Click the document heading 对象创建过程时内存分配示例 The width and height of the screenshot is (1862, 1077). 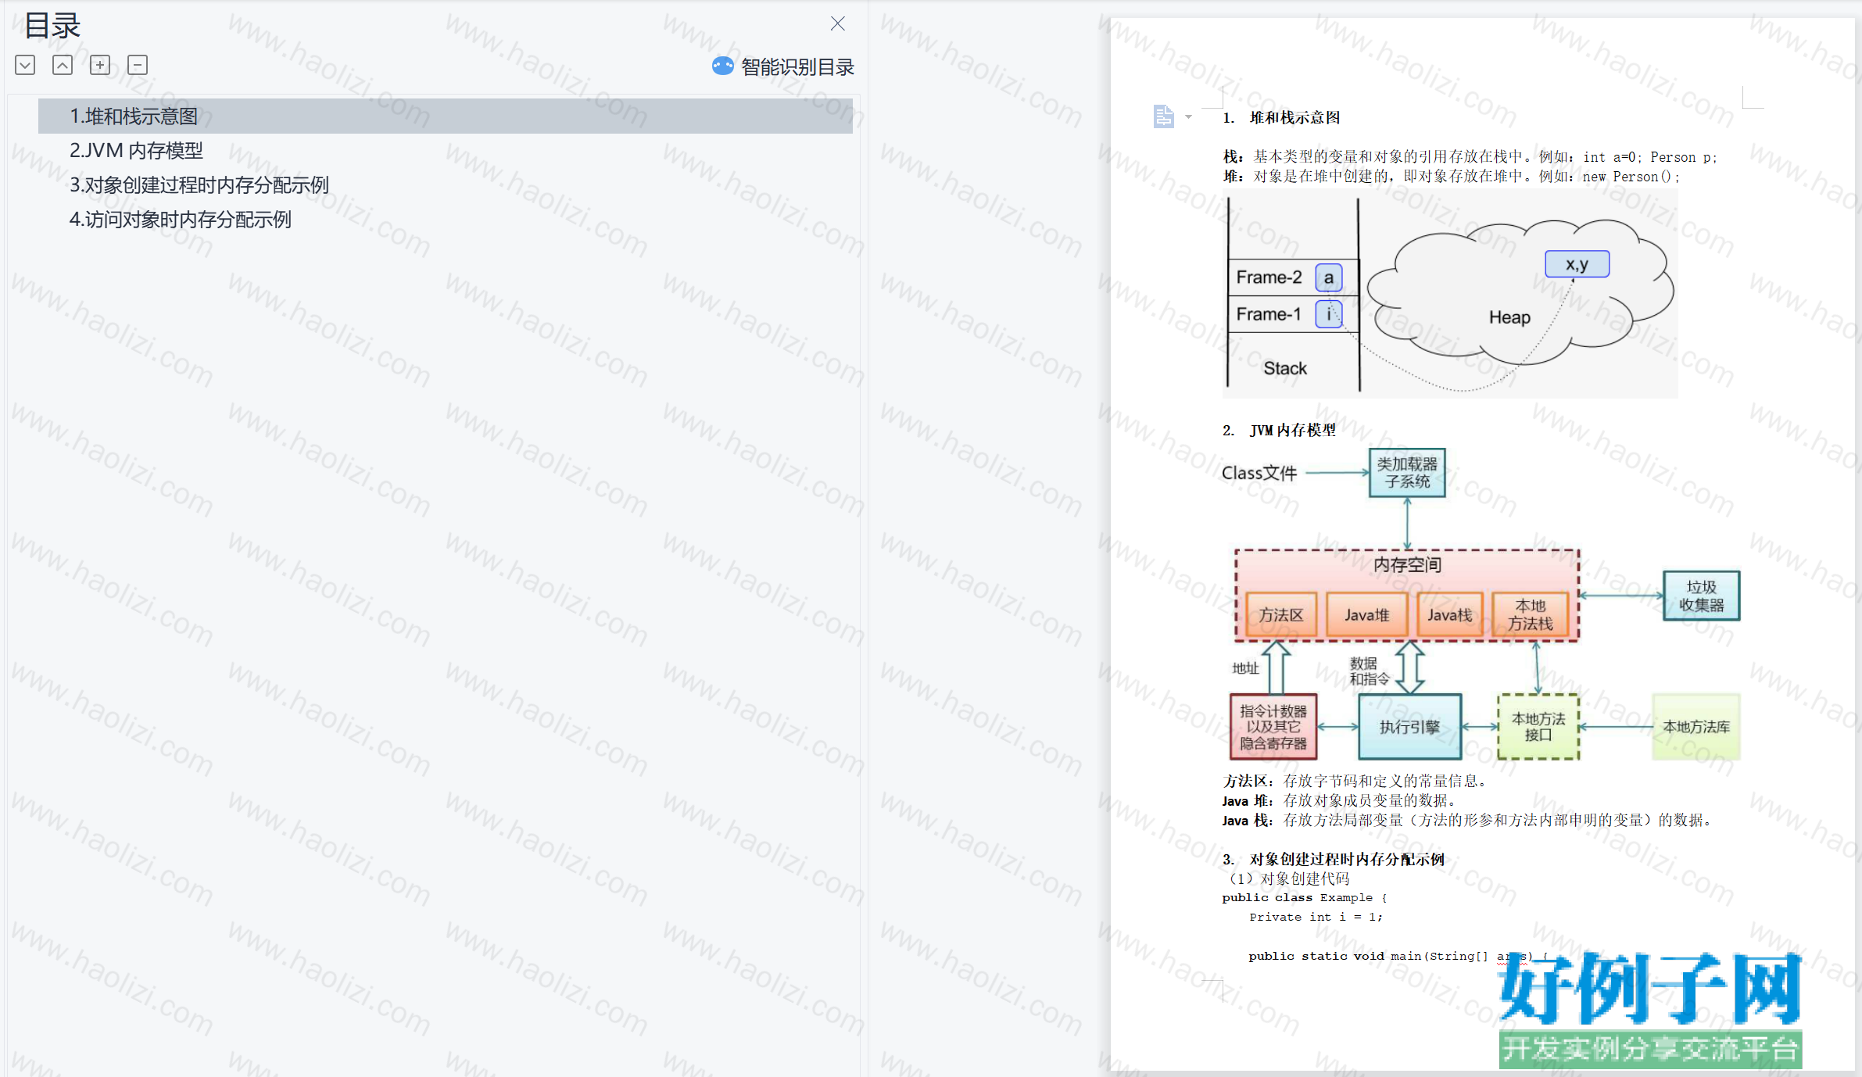coord(1347,860)
